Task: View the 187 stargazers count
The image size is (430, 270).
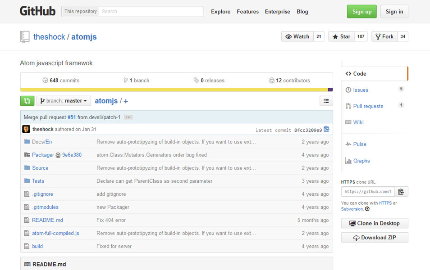Action: [x=361, y=36]
